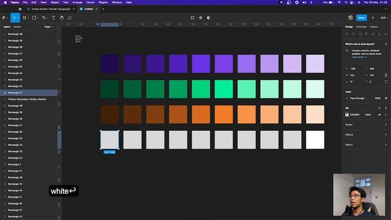
Task: Select Rectangle 31 layer in list
Action: pos(29,92)
